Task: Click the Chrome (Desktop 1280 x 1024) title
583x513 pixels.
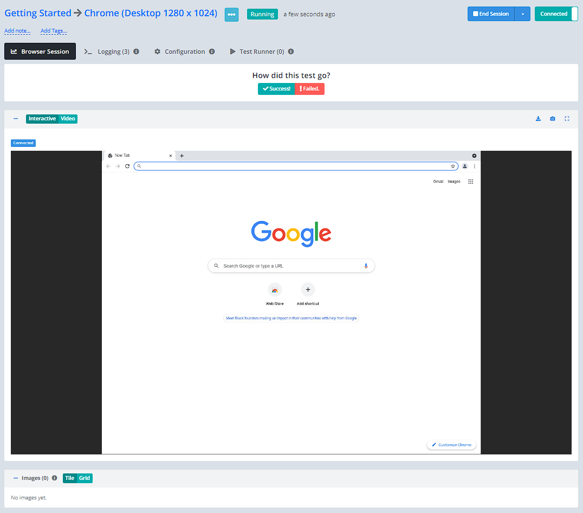Action: pos(151,13)
